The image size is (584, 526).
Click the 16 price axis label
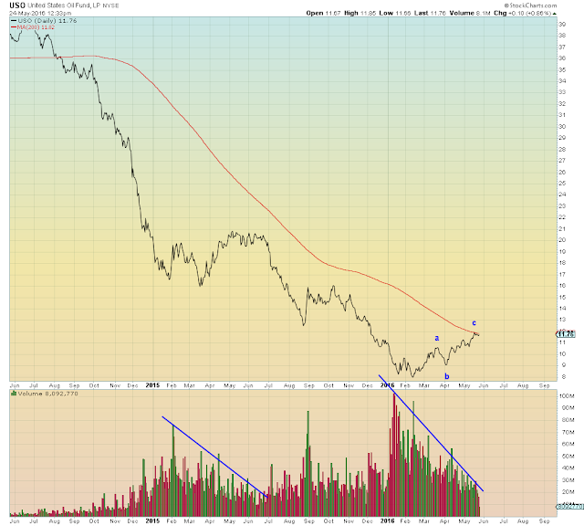point(562,286)
